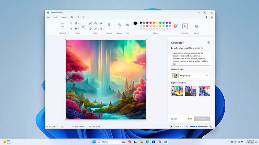The width and height of the screenshot is (259, 145).
Task: Select the Magnifier tool
Action: pos(101,29)
